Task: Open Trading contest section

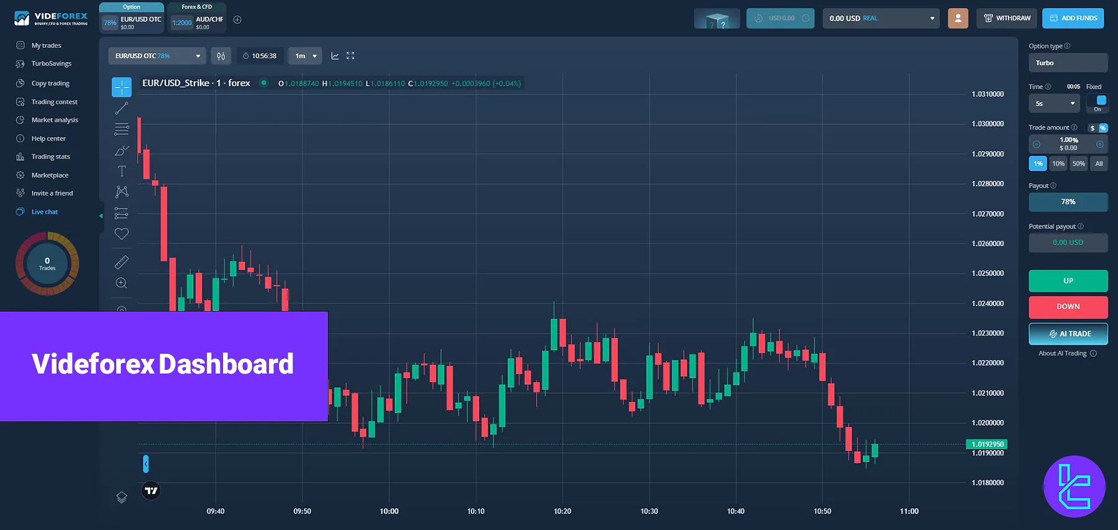Action: click(x=55, y=102)
